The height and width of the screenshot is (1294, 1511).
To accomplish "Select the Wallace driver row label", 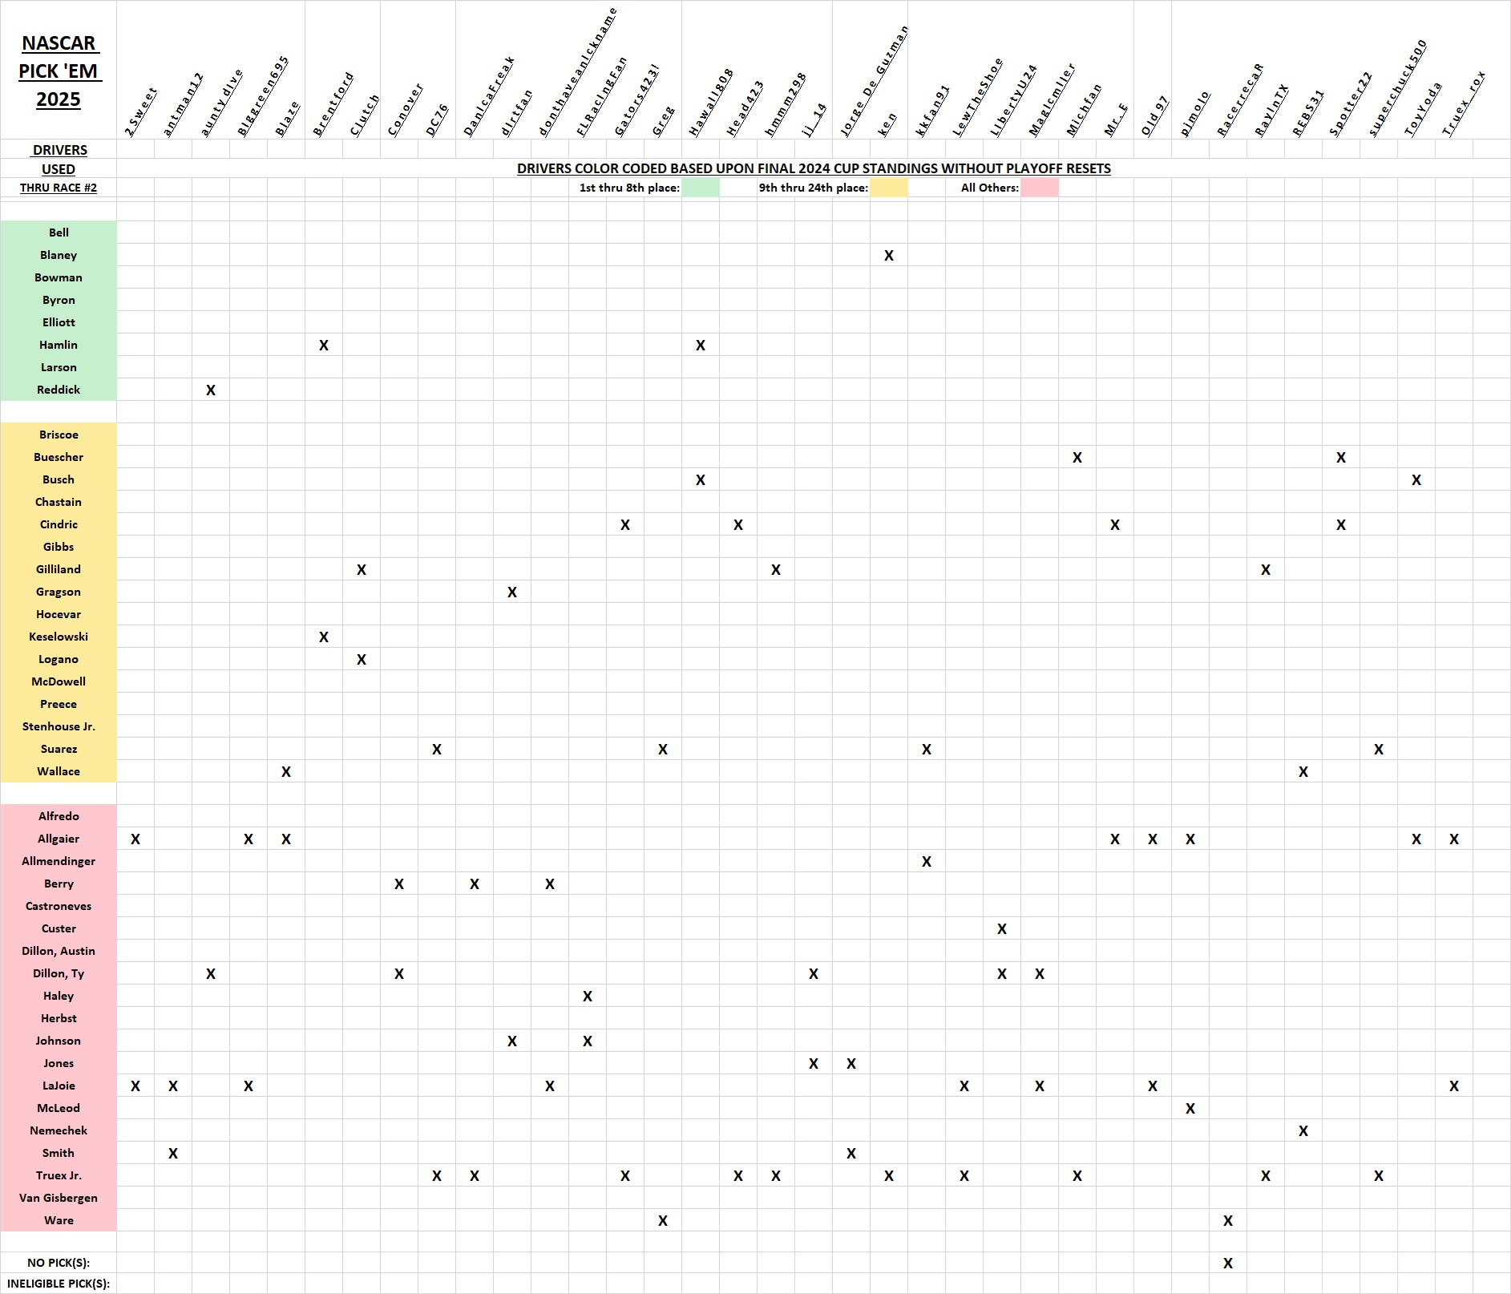I will (x=59, y=771).
